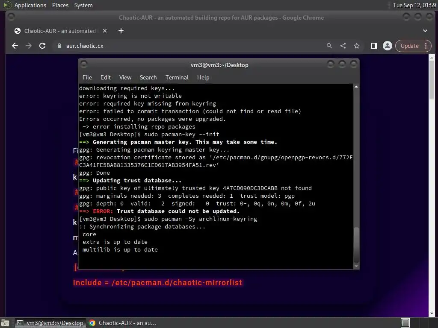Open terminal Edit menu
The height and width of the screenshot is (328, 438).
[106, 78]
